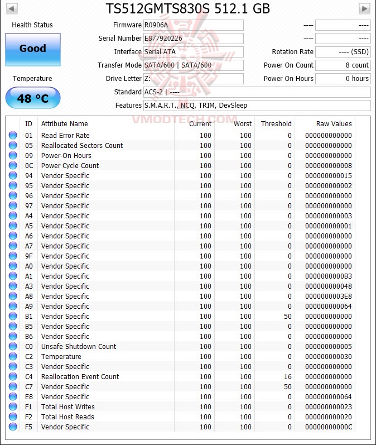Select threshold 50 in B1 row
376x445 pixels.
(x=287, y=316)
